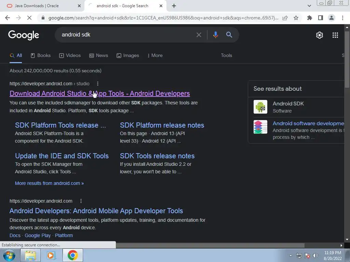The image size is (350, 262).
Task: Start voice search with microphone icon
Action: pos(215,35)
